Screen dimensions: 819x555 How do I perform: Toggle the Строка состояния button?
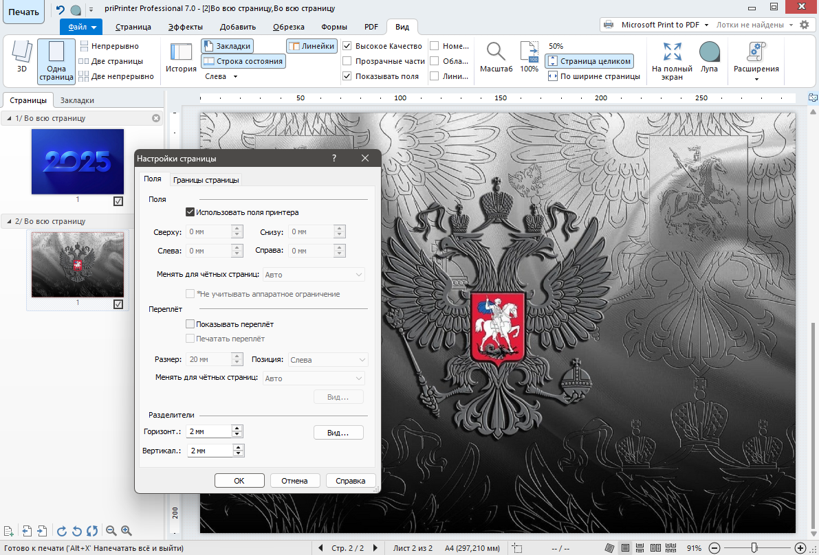[243, 61]
